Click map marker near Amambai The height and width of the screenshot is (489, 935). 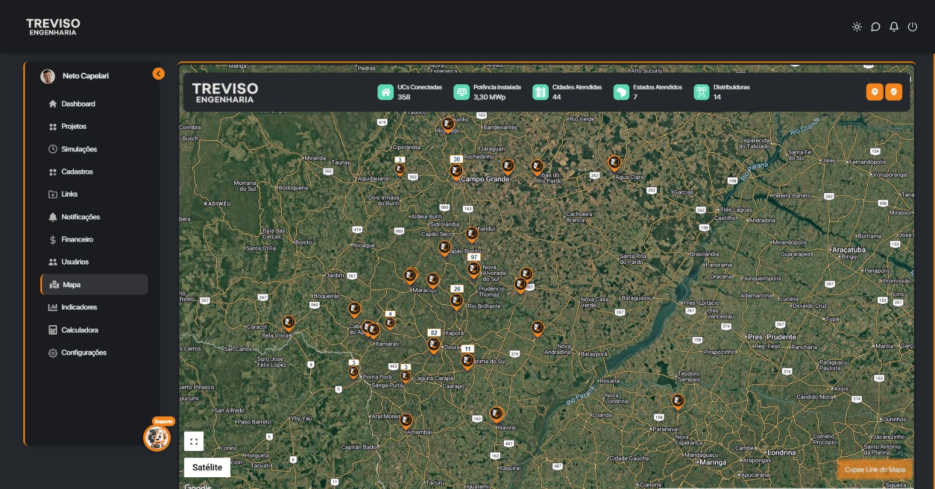[406, 421]
